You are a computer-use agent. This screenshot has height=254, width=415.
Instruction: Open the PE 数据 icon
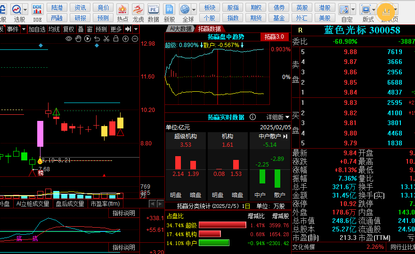coord(153,9)
